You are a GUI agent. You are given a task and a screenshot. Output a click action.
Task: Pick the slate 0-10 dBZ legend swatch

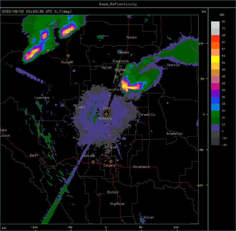tap(215, 128)
